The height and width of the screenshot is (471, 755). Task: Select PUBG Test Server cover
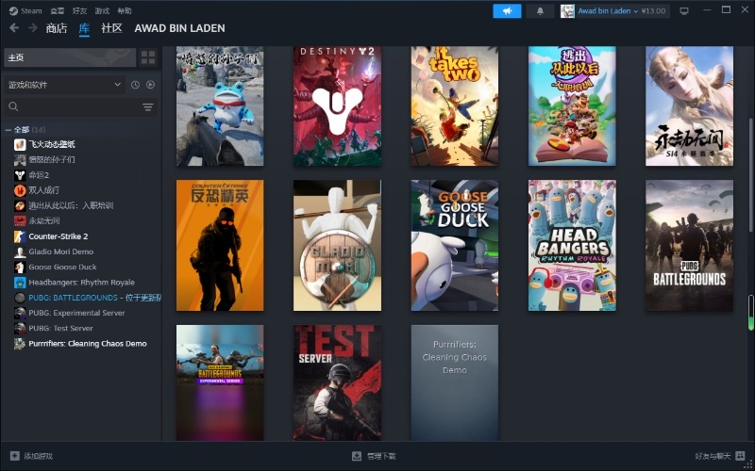pos(338,382)
